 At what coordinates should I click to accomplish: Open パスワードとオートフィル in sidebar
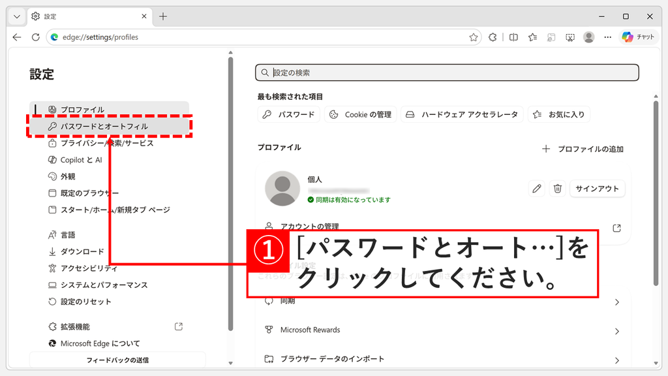pos(109,126)
